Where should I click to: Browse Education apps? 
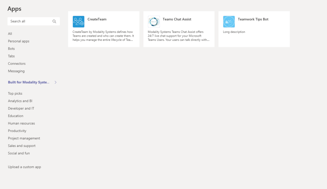point(16,116)
